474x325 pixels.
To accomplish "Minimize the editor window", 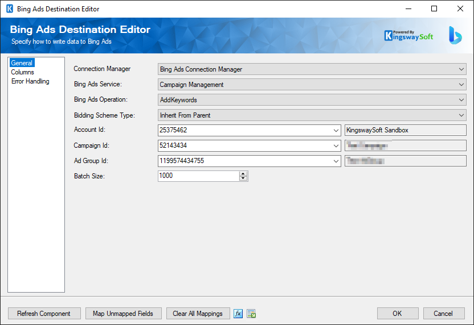I will [408, 9].
